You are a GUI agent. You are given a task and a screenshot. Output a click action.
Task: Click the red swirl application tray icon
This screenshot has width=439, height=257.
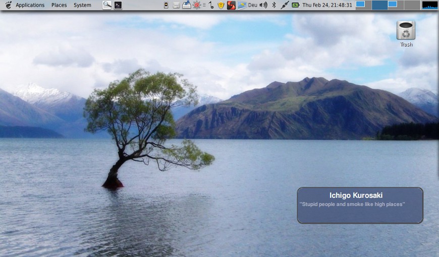pos(231,5)
